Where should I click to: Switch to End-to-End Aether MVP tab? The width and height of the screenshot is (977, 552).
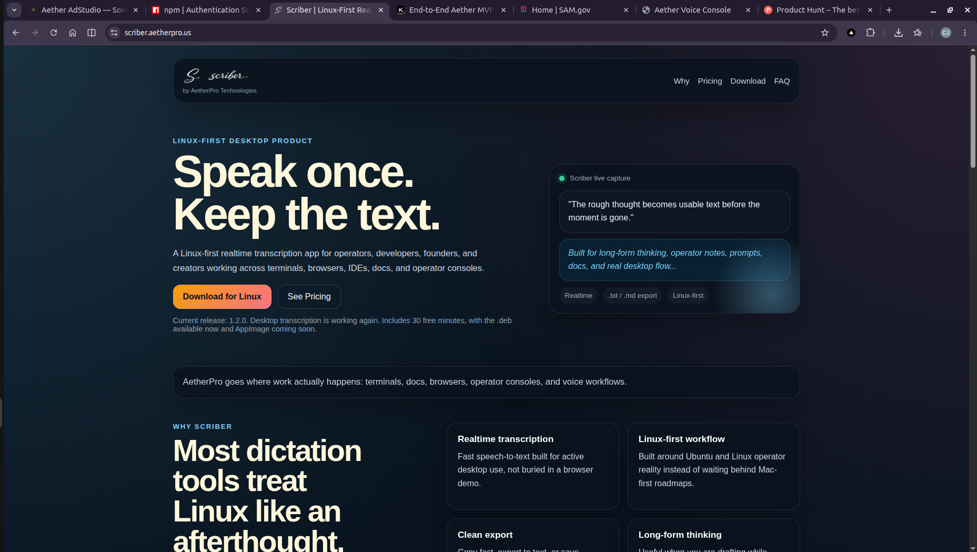(x=451, y=10)
